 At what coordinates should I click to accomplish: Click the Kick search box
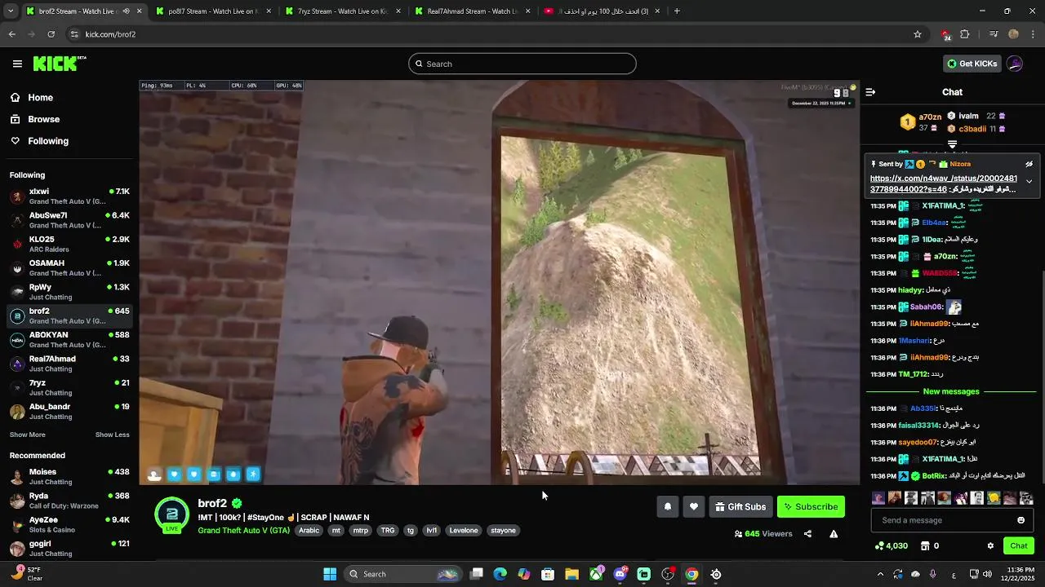[522, 64]
